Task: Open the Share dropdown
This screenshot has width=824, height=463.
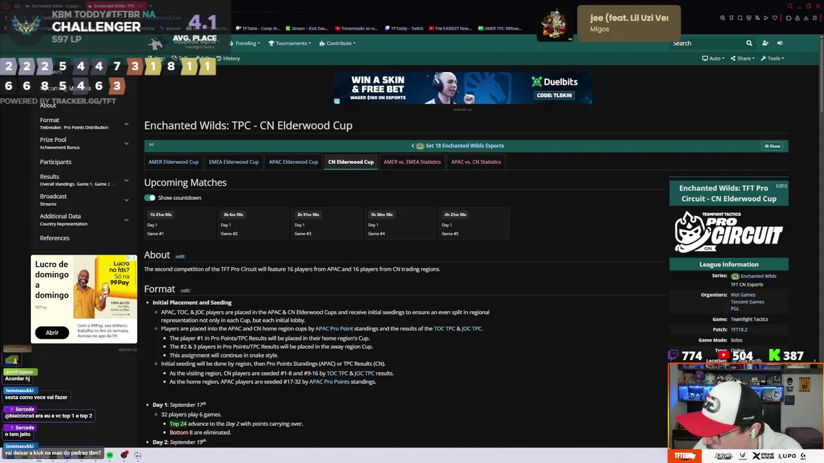Action: (743, 59)
